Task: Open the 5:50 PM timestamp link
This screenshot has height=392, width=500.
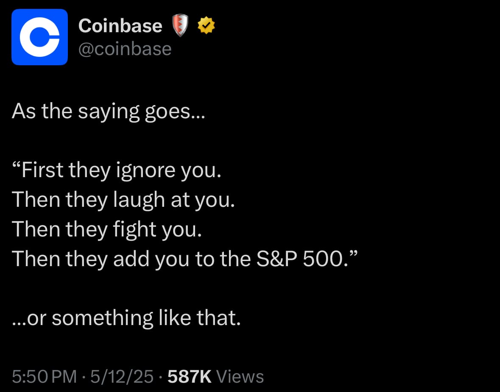Action: pyautogui.click(x=45, y=377)
